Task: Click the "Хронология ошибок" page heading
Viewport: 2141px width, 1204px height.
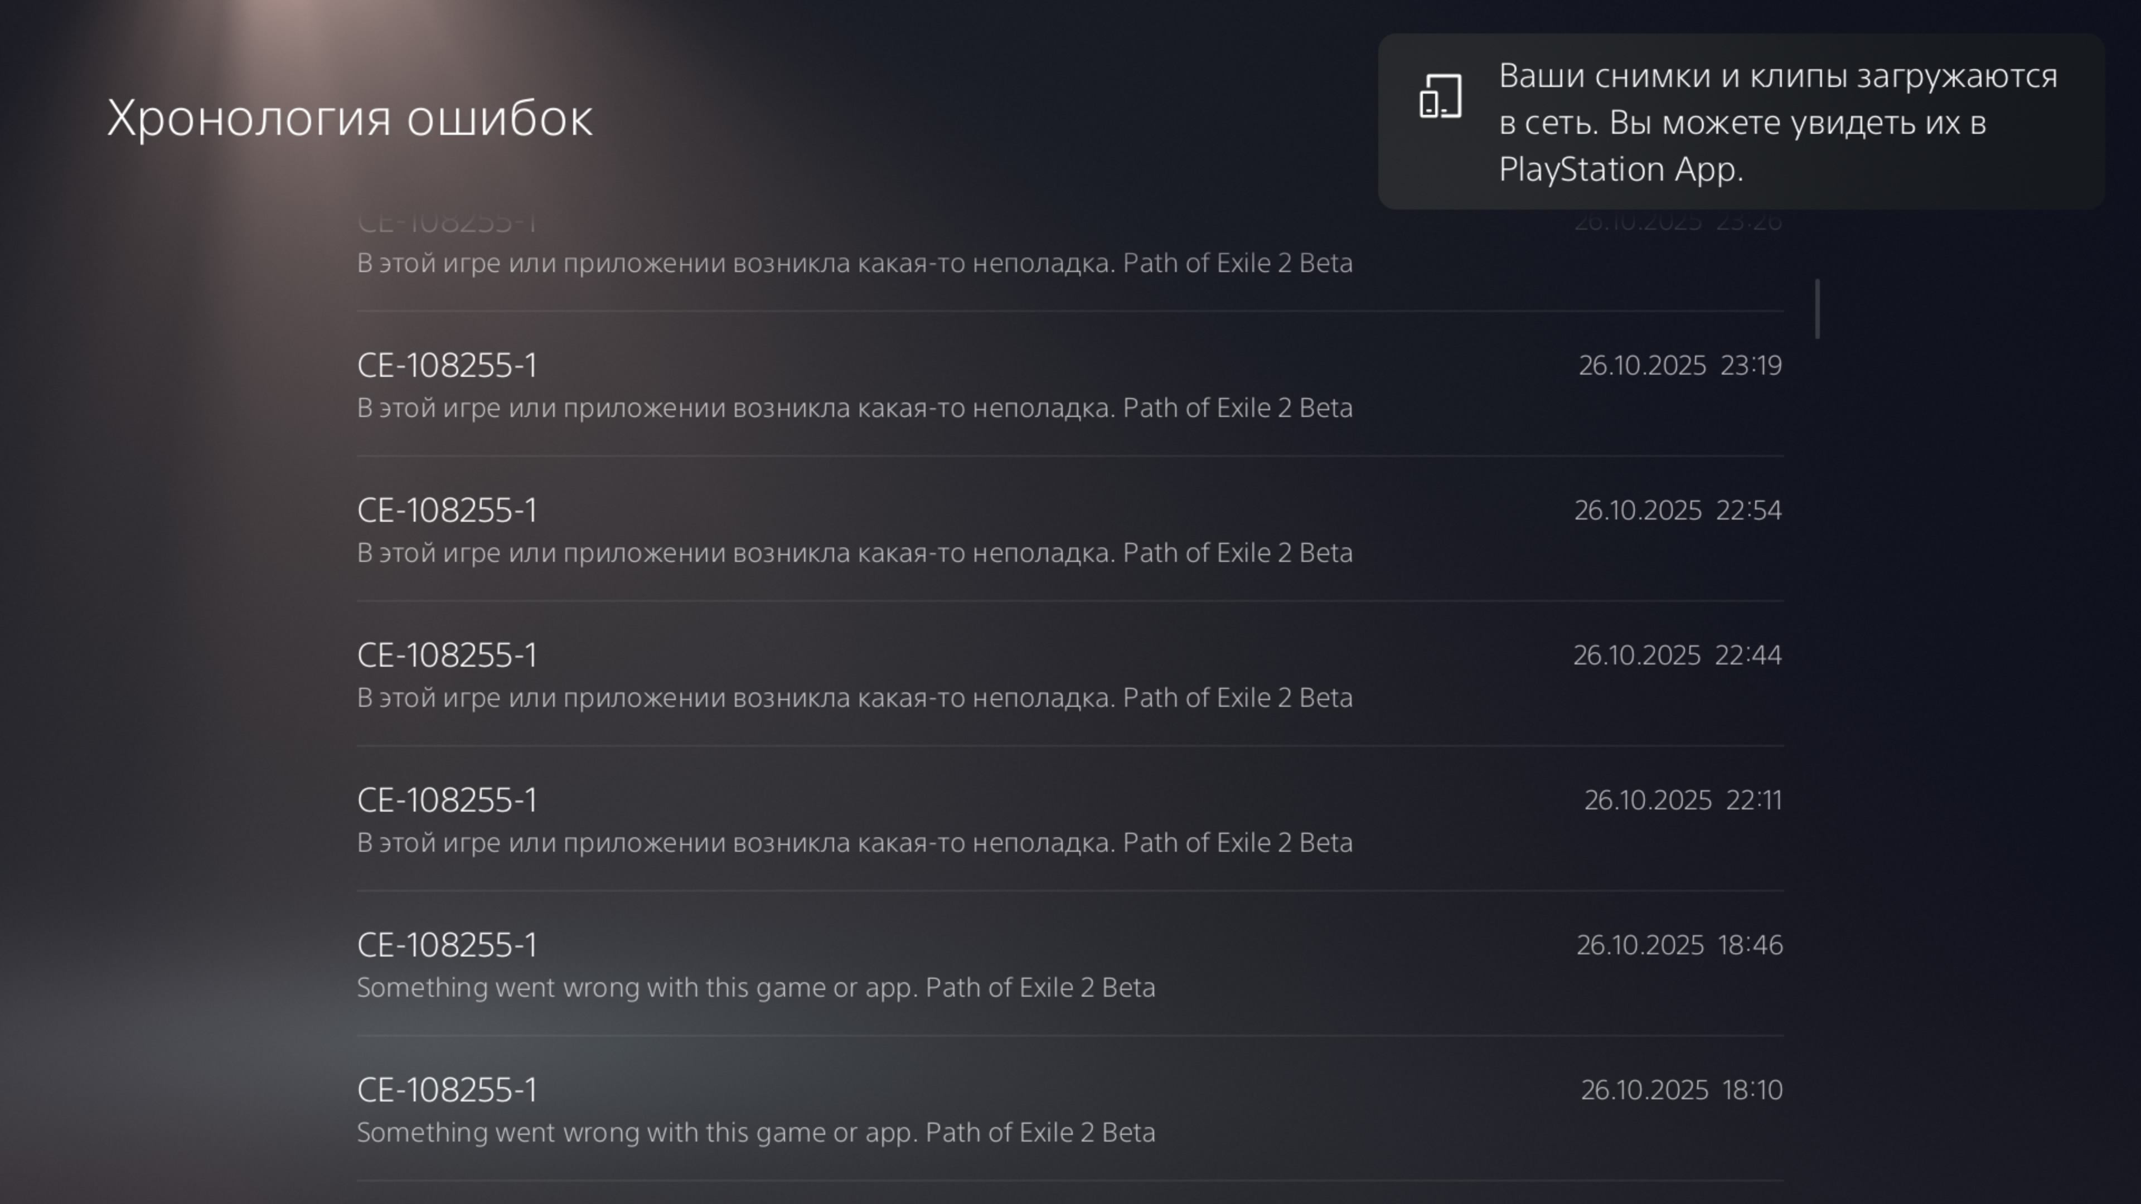Action: coord(349,118)
